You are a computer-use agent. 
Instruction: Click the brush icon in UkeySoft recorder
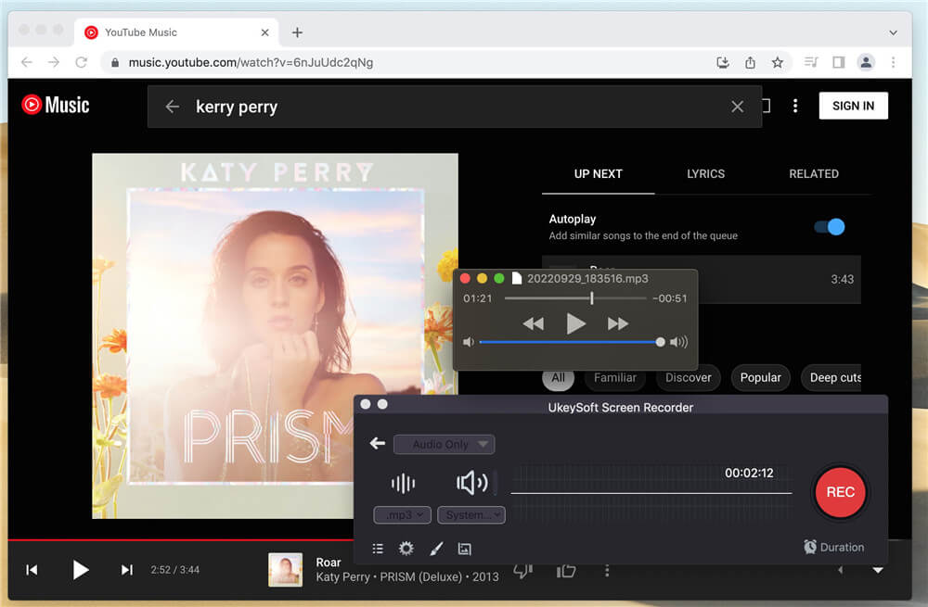pyautogui.click(x=436, y=549)
